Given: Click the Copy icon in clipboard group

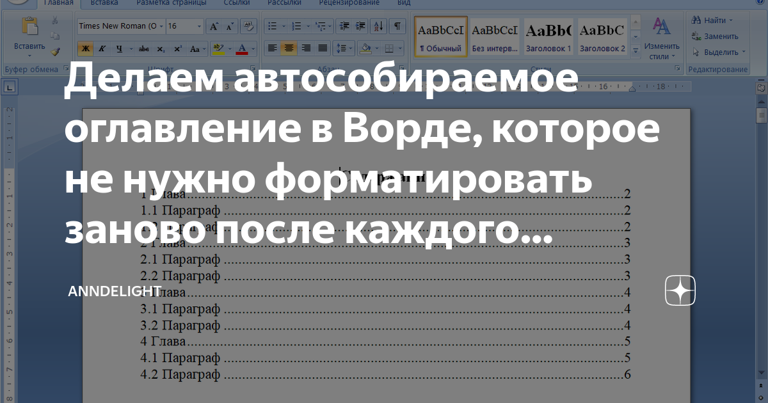Looking at the screenshot, I should point(55,36).
